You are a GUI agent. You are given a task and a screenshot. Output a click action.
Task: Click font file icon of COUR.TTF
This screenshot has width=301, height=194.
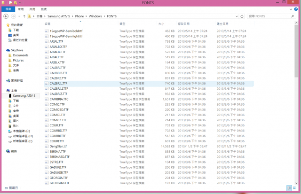pyautogui.click(x=46, y=125)
